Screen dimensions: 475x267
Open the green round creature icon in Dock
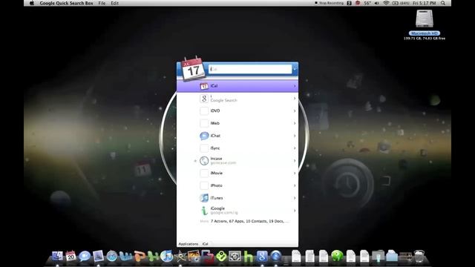pyautogui.click(x=337, y=256)
